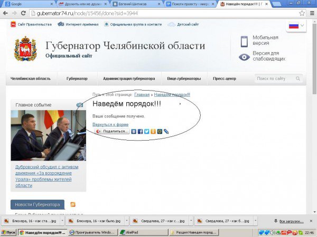This screenshot has width=317, height=237.
Task: Reload the page with refresh icon
Action: (x=23, y=13)
